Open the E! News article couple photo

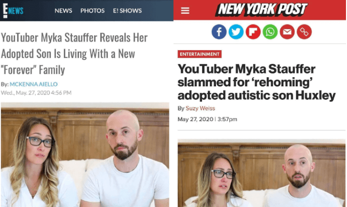pos(85,155)
